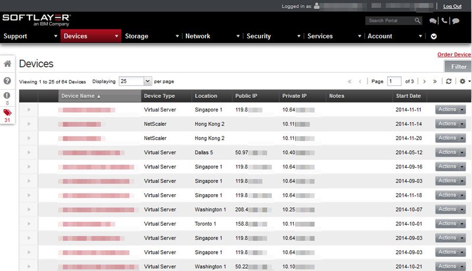Open the Devices menu
Screen dimensions: 472x271
coord(91,36)
